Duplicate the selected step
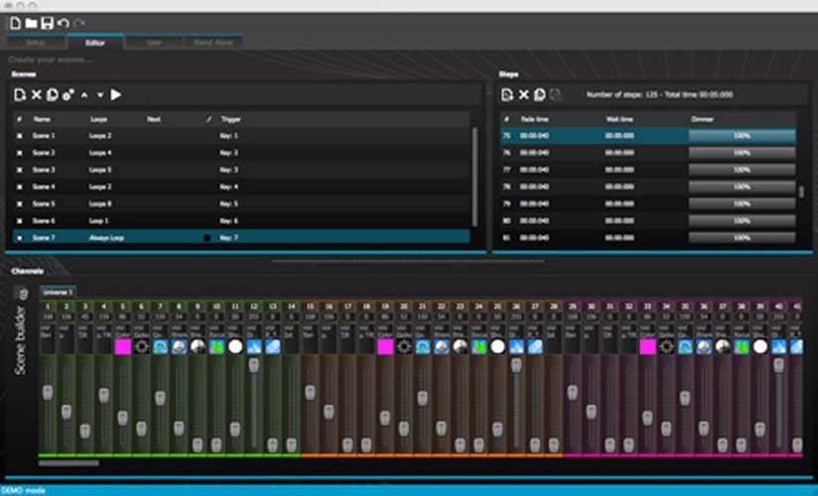The image size is (818, 496). [x=540, y=95]
